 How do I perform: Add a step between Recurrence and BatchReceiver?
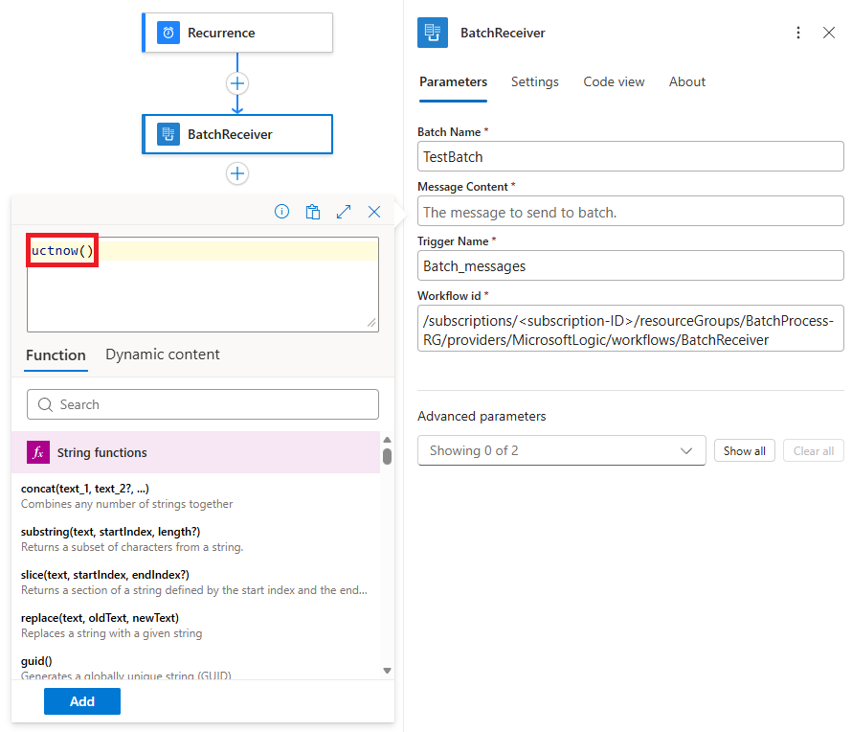[x=237, y=83]
